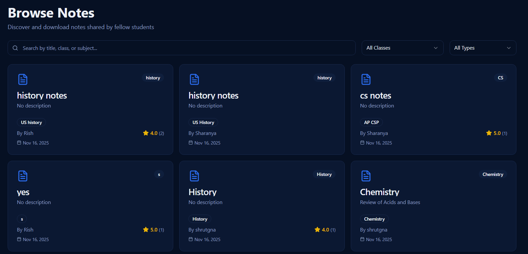The image size is (528, 254).
Task: Click history badge on Rish's history notes card
Action: [x=153, y=78]
